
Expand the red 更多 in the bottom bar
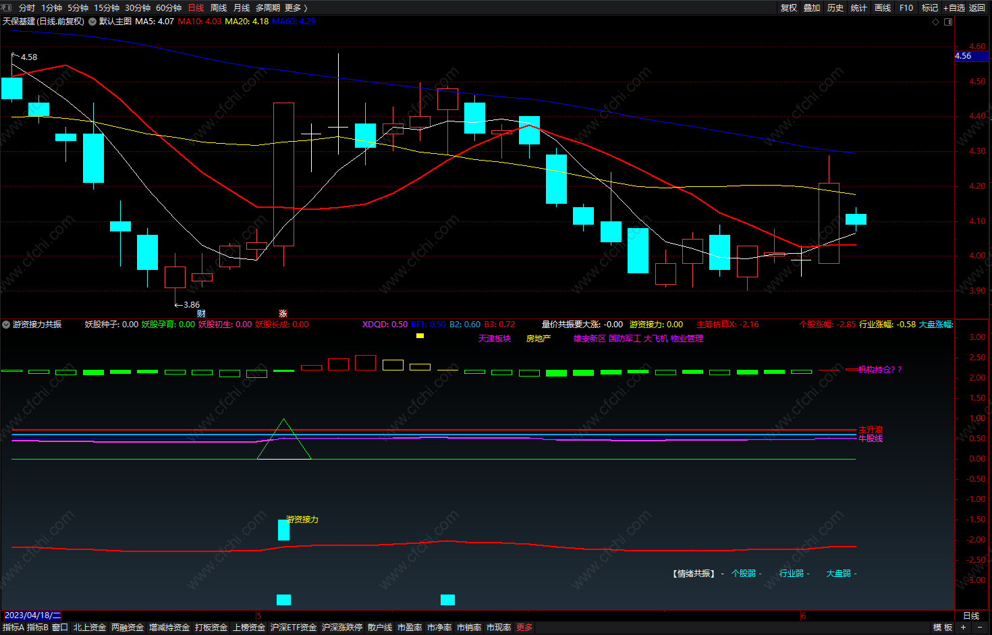pos(524,628)
